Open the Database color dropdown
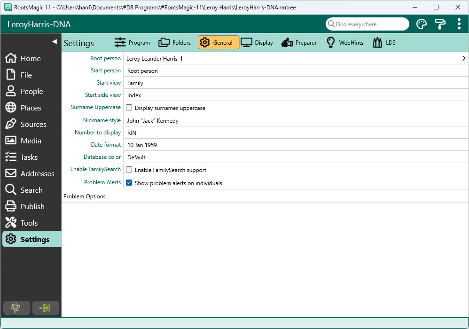This screenshot has height=329, width=469. click(x=296, y=157)
